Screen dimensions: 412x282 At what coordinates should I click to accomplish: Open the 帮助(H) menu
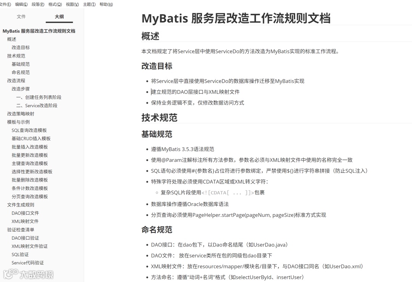tap(106, 4)
